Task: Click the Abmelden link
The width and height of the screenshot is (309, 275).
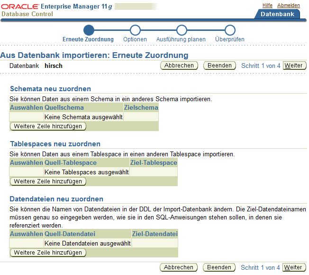Action: [x=288, y=5]
